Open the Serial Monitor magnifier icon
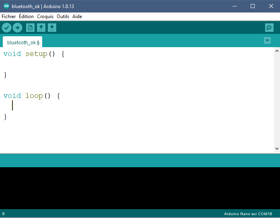 pyautogui.click(x=269, y=28)
